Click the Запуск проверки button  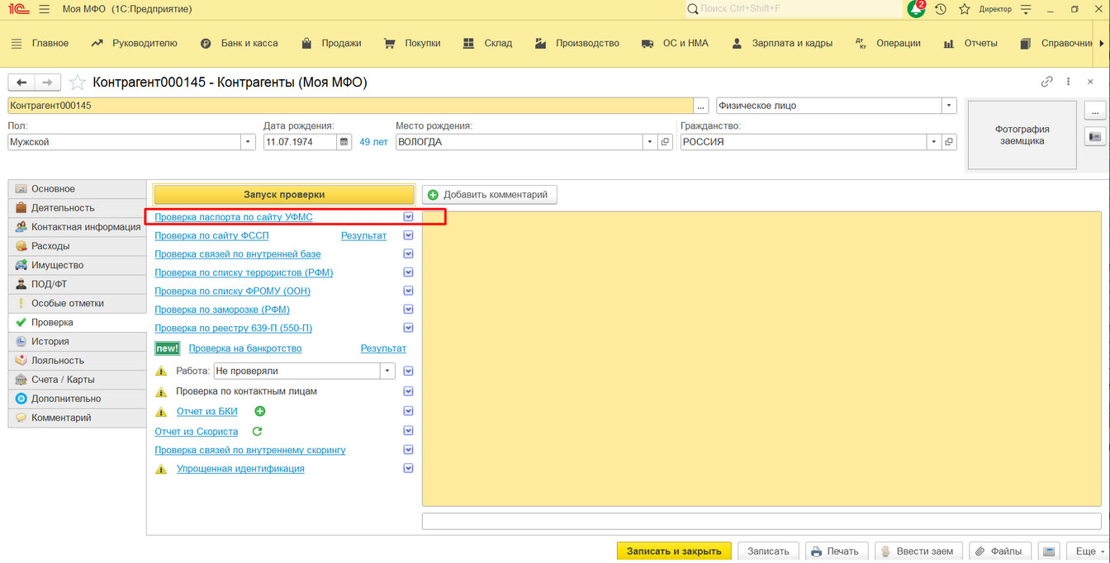(284, 195)
